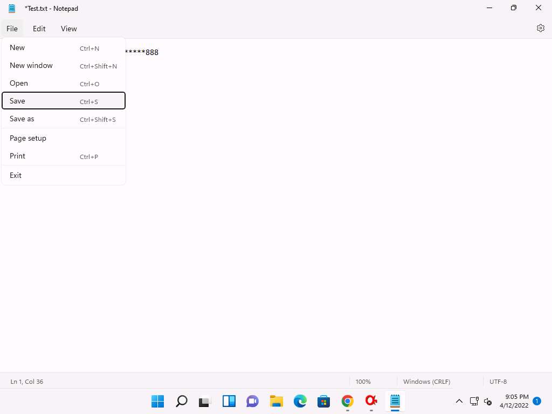Select Save in the File menu
Image resolution: width=552 pixels, height=414 pixels.
(64, 101)
